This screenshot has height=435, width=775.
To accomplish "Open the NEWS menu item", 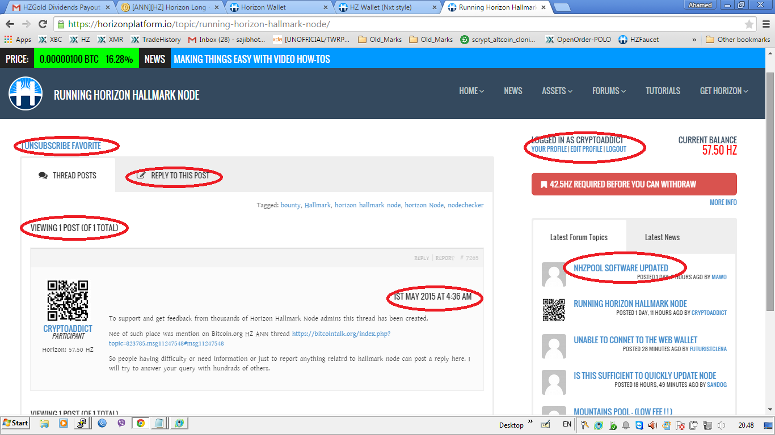I will click(x=513, y=91).
